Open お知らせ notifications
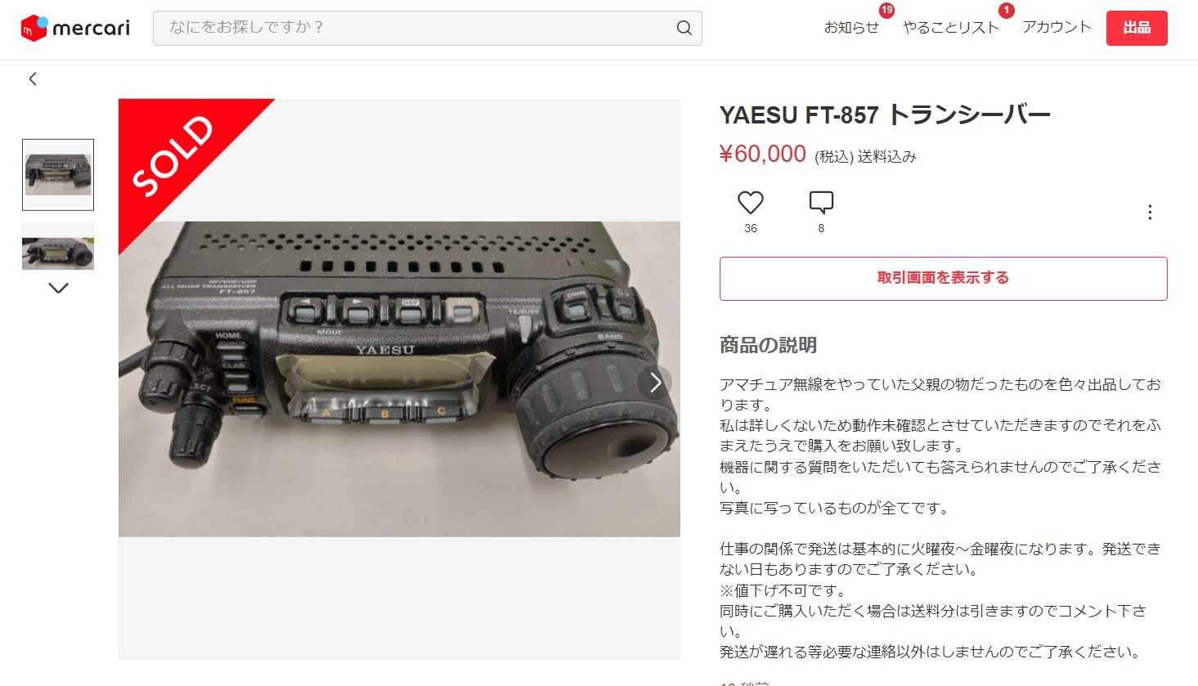This screenshot has height=686, width=1198. pyautogui.click(x=850, y=28)
